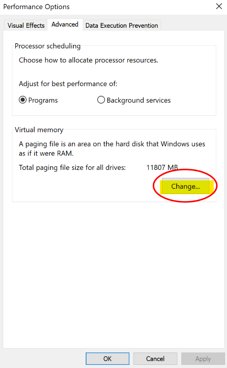Choose the Background services radio option
The width and height of the screenshot is (227, 368).
(x=101, y=100)
